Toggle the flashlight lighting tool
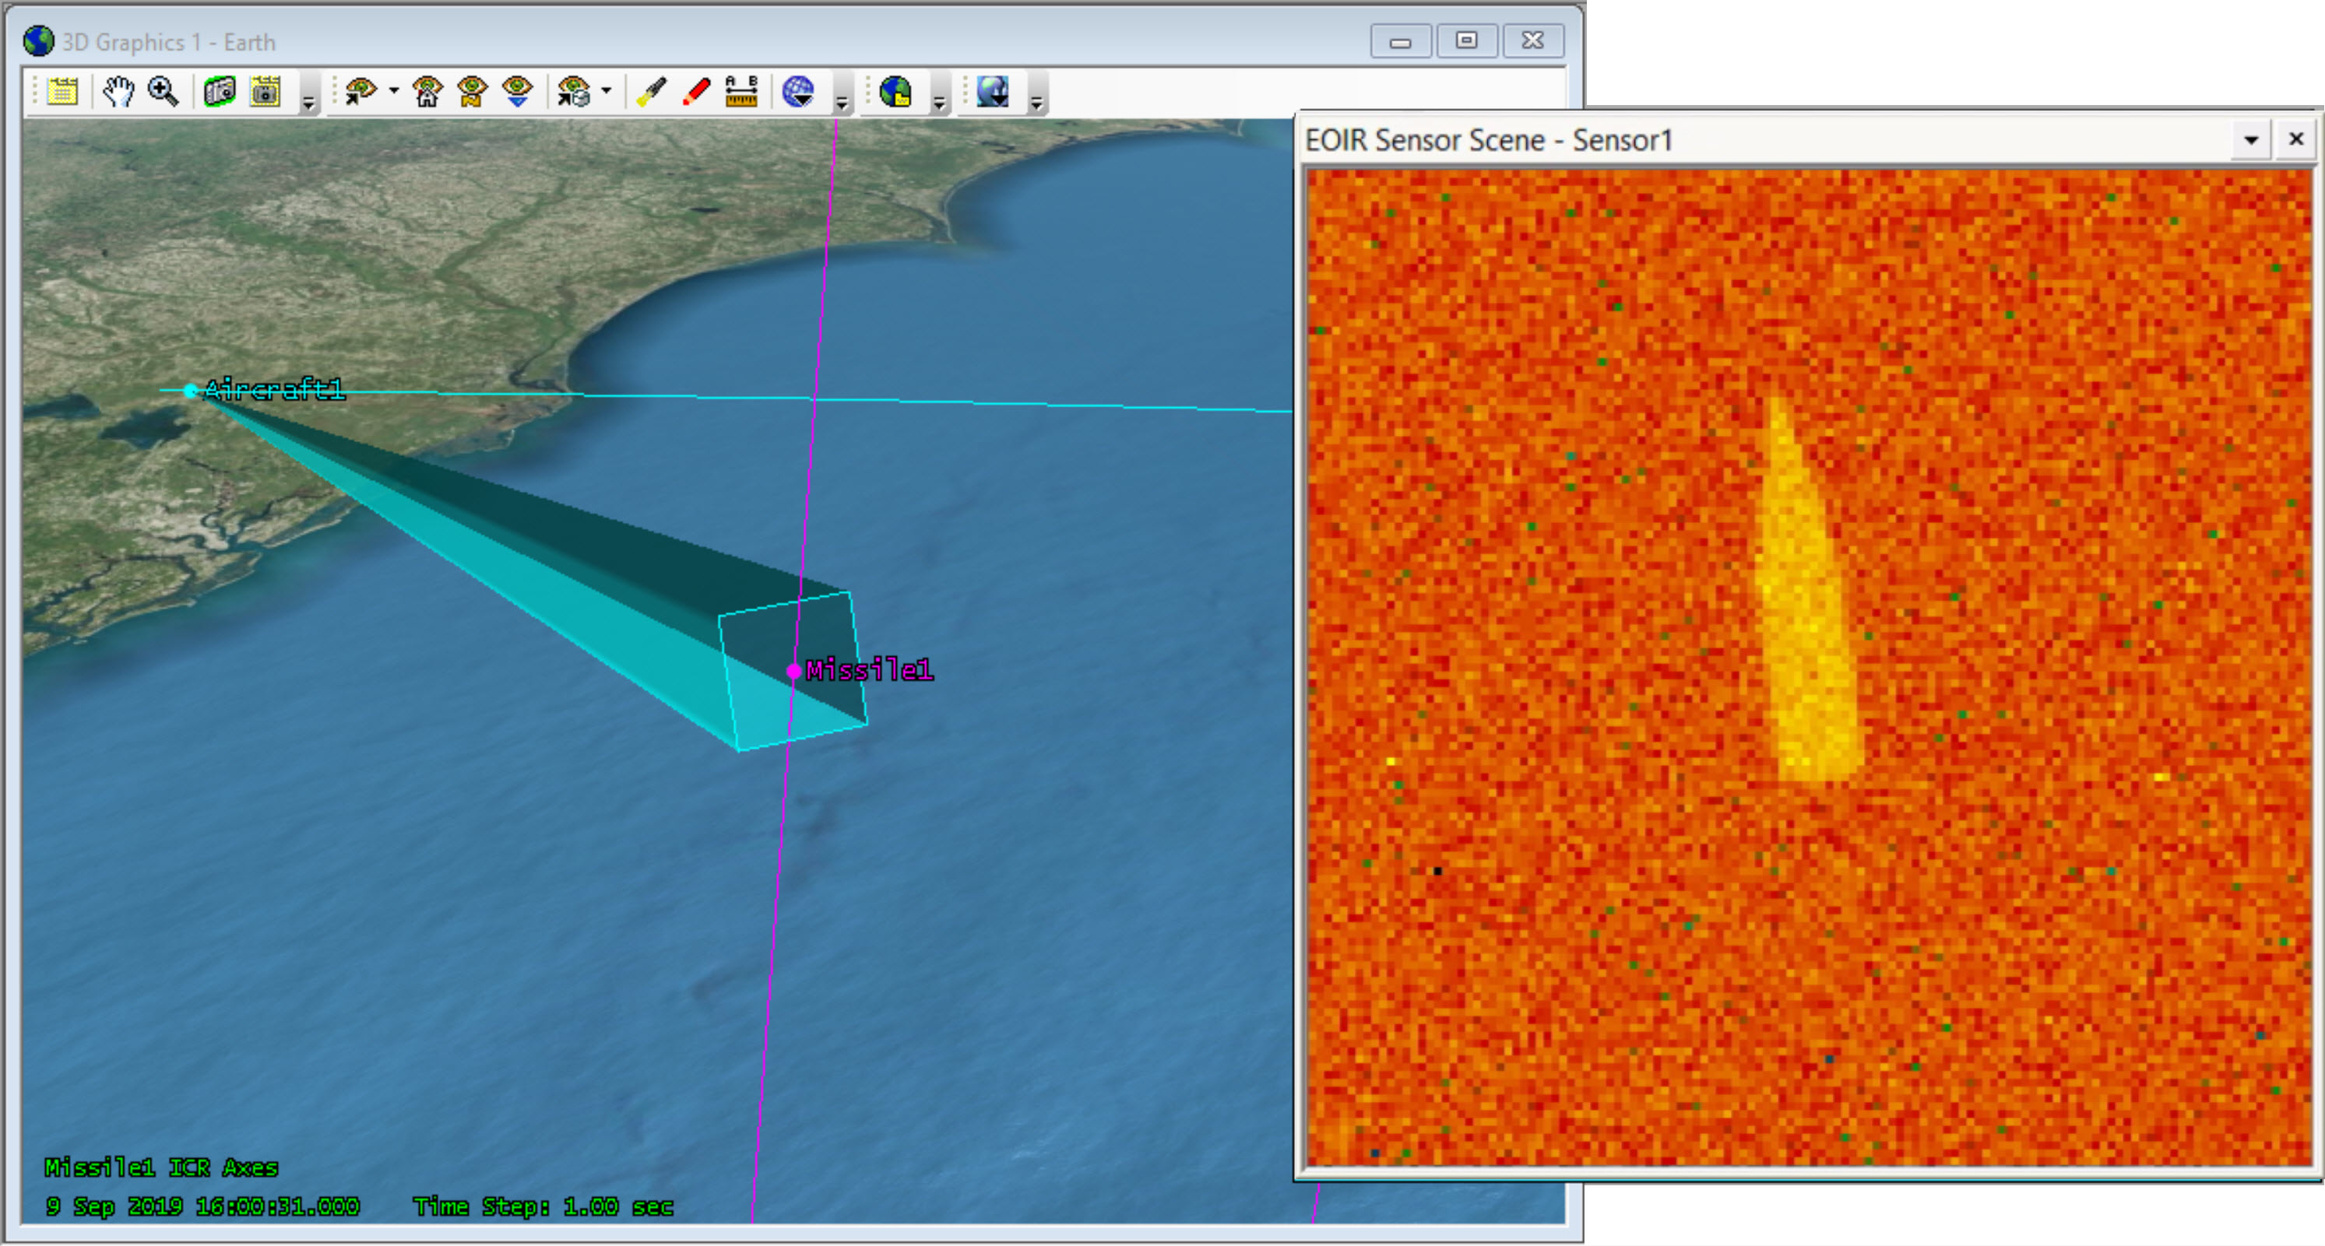 pos(651,91)
